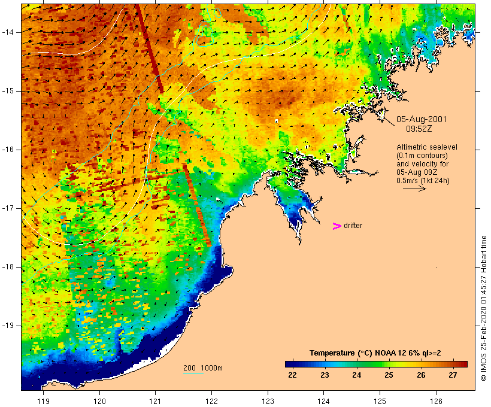Click the latitude axis label '-17'

coord(8,208)
